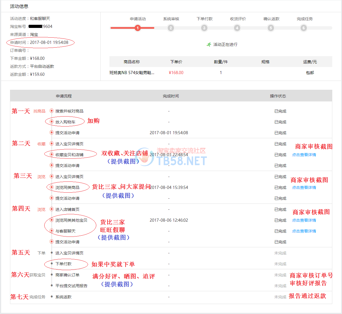Select the radio marker beside 浏览同类商品
342x314 pixels.
[52, 187]
